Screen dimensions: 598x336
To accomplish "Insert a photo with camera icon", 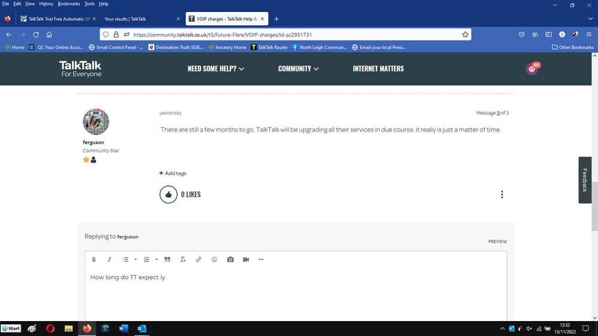I will tap(230, 259).
